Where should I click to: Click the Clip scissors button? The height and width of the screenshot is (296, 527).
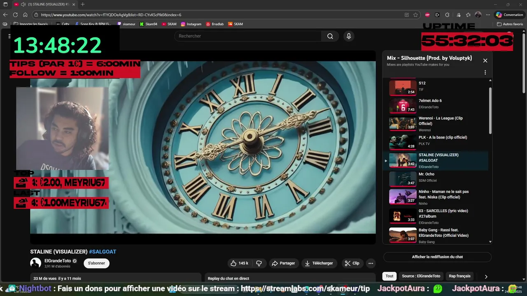pyautogui.click(x=352, y=263)
